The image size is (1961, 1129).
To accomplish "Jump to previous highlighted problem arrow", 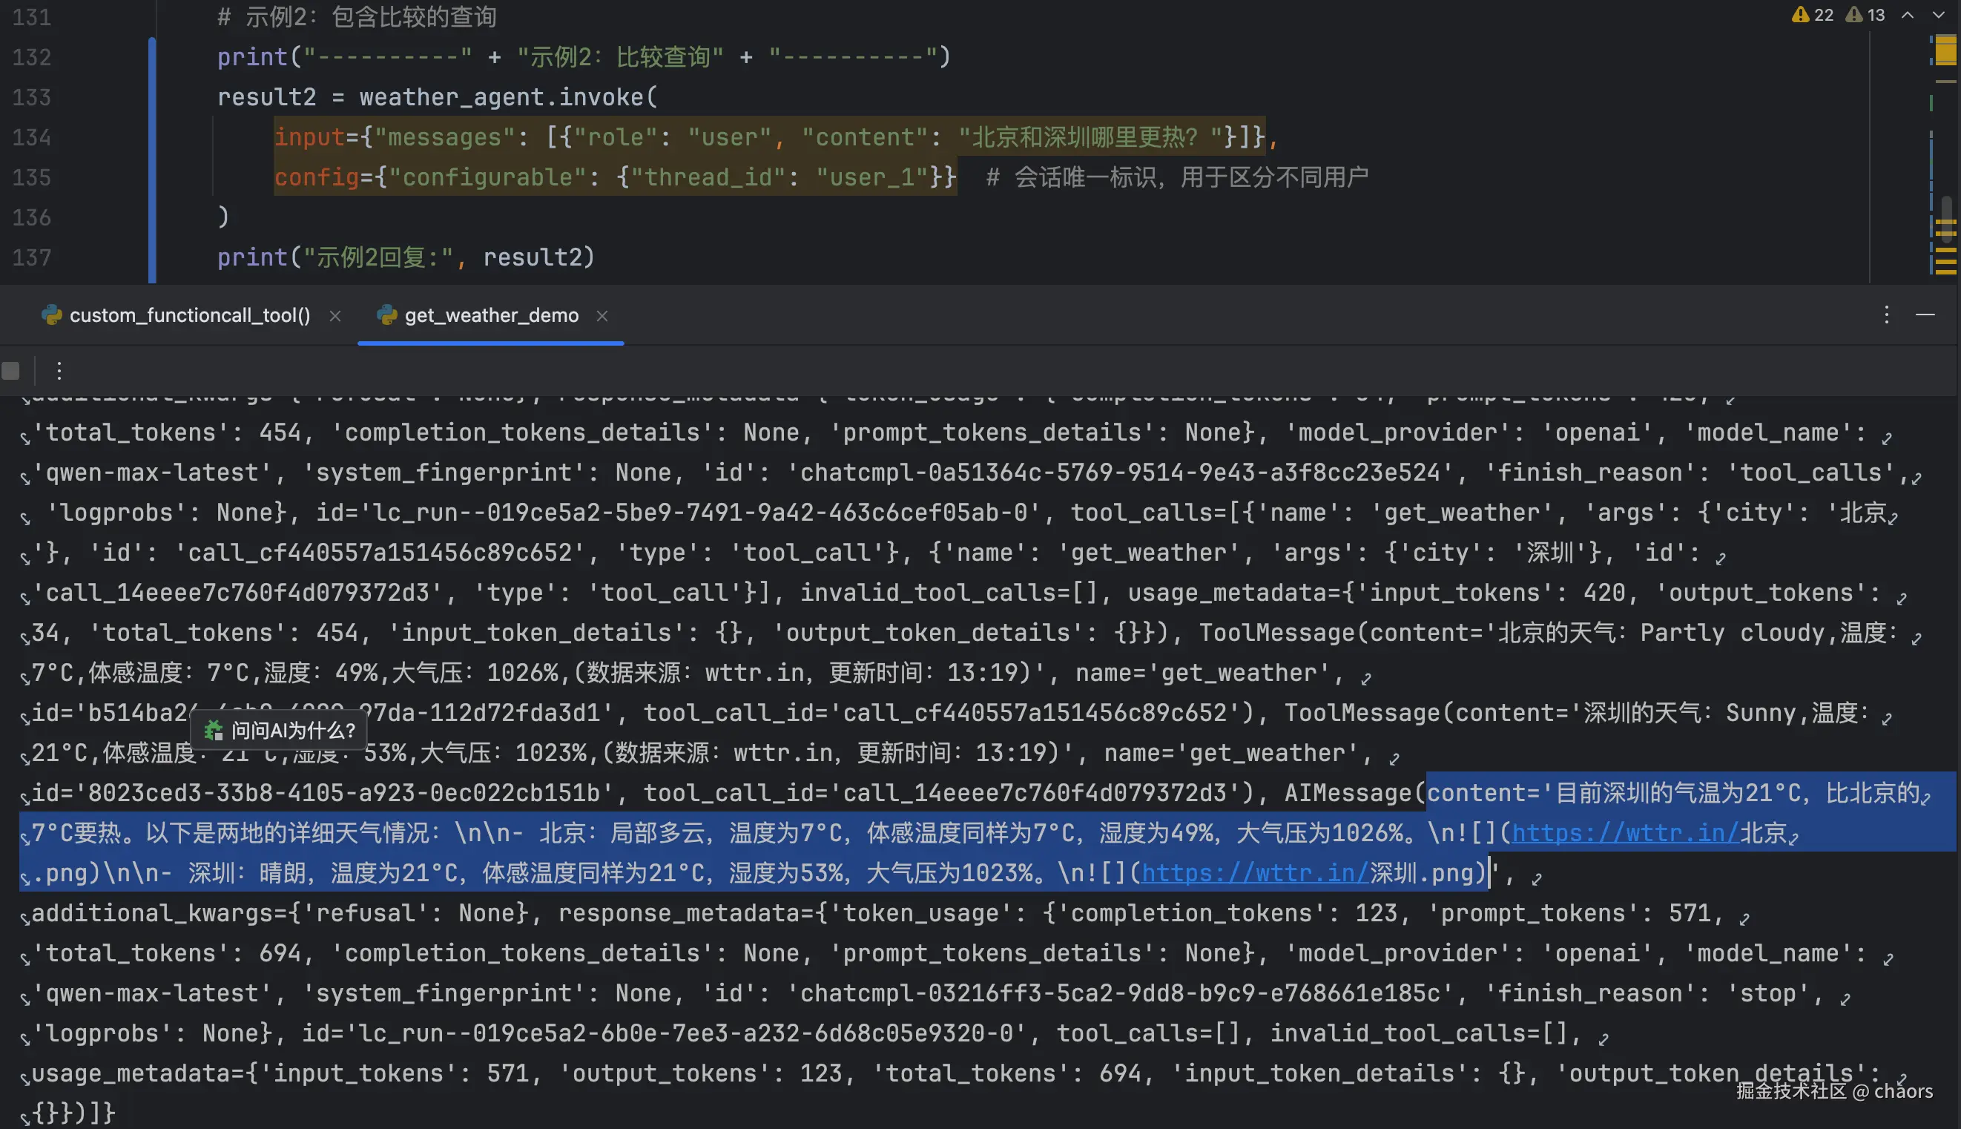I will [1908, 15].
